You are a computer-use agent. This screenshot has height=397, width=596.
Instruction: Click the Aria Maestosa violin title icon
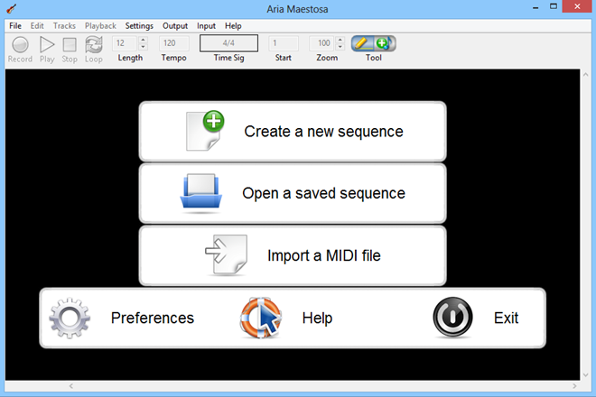tap(12, 8)
